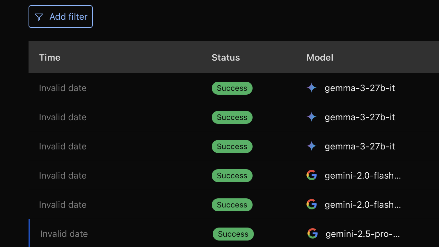Select the sparkle icon on second gemma-3-27b-it row
The height and width of the screenshot is (247, 439).
(311, 117)
